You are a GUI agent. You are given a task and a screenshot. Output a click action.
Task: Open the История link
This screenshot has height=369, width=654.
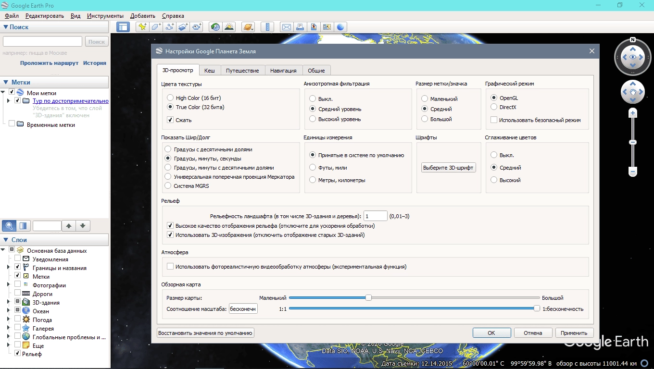tap(95, 63)
